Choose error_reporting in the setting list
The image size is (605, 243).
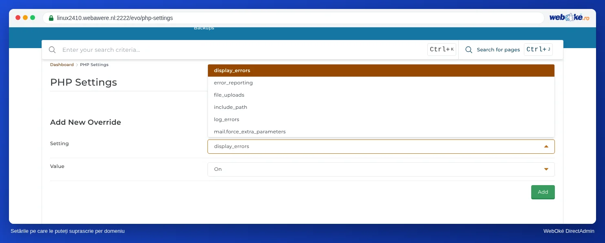pos(381,83)
